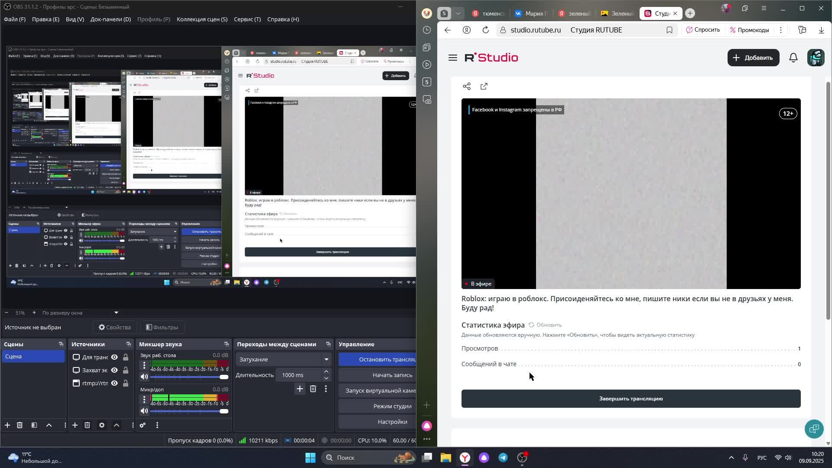The height and width of the screenshot is (468, 832).
Task: Open source properties gear in Источники toolbar
Action: [102, 426]
